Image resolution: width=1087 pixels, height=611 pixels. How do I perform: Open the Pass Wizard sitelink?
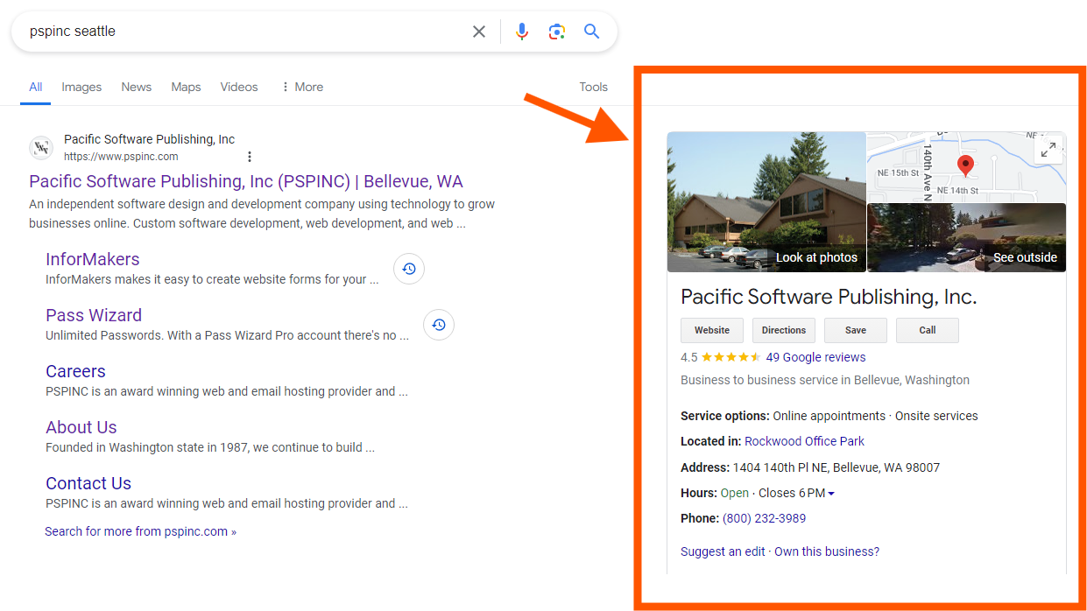[94, 315]
